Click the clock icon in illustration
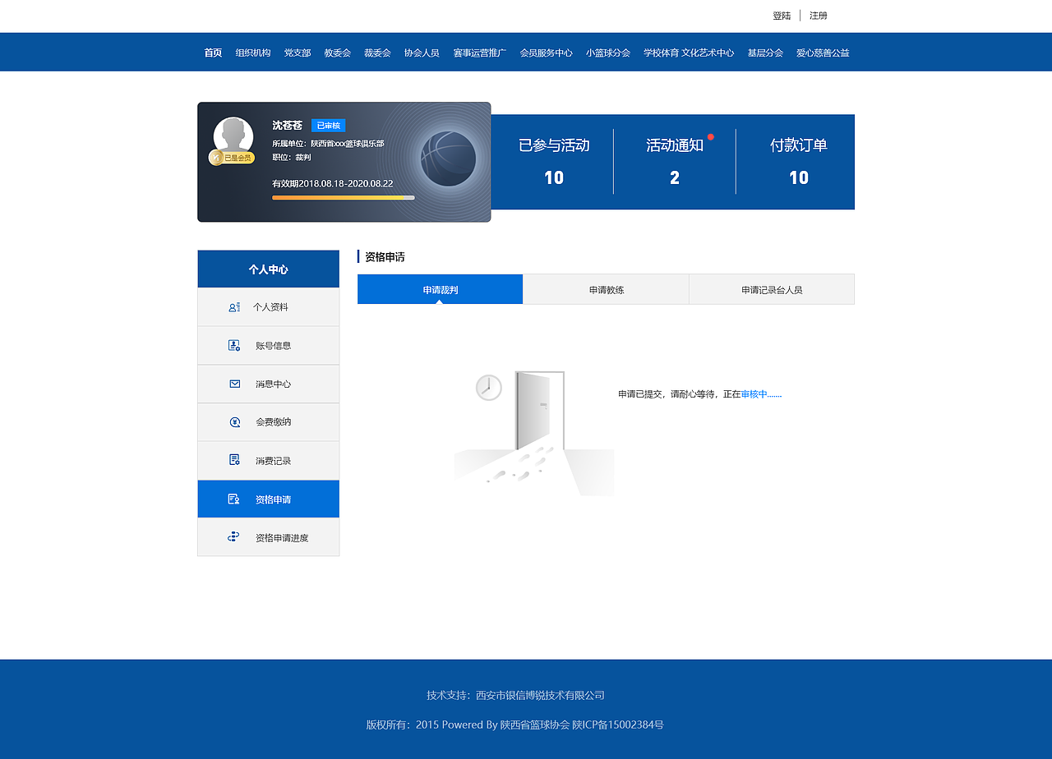 click(x=488, y=387)
